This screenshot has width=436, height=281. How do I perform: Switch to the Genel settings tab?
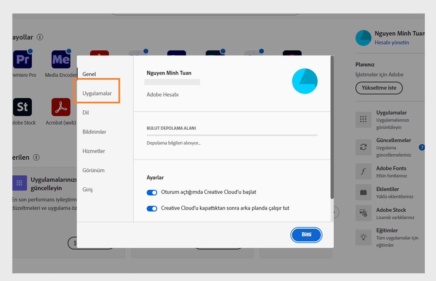(x=89, y=74)
